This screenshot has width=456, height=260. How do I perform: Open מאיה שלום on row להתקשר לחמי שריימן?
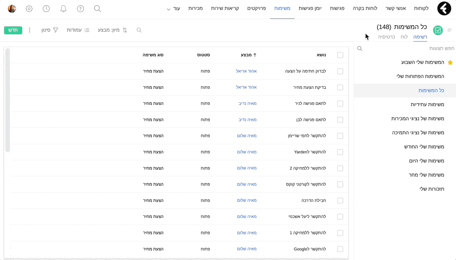click(247, 136)
